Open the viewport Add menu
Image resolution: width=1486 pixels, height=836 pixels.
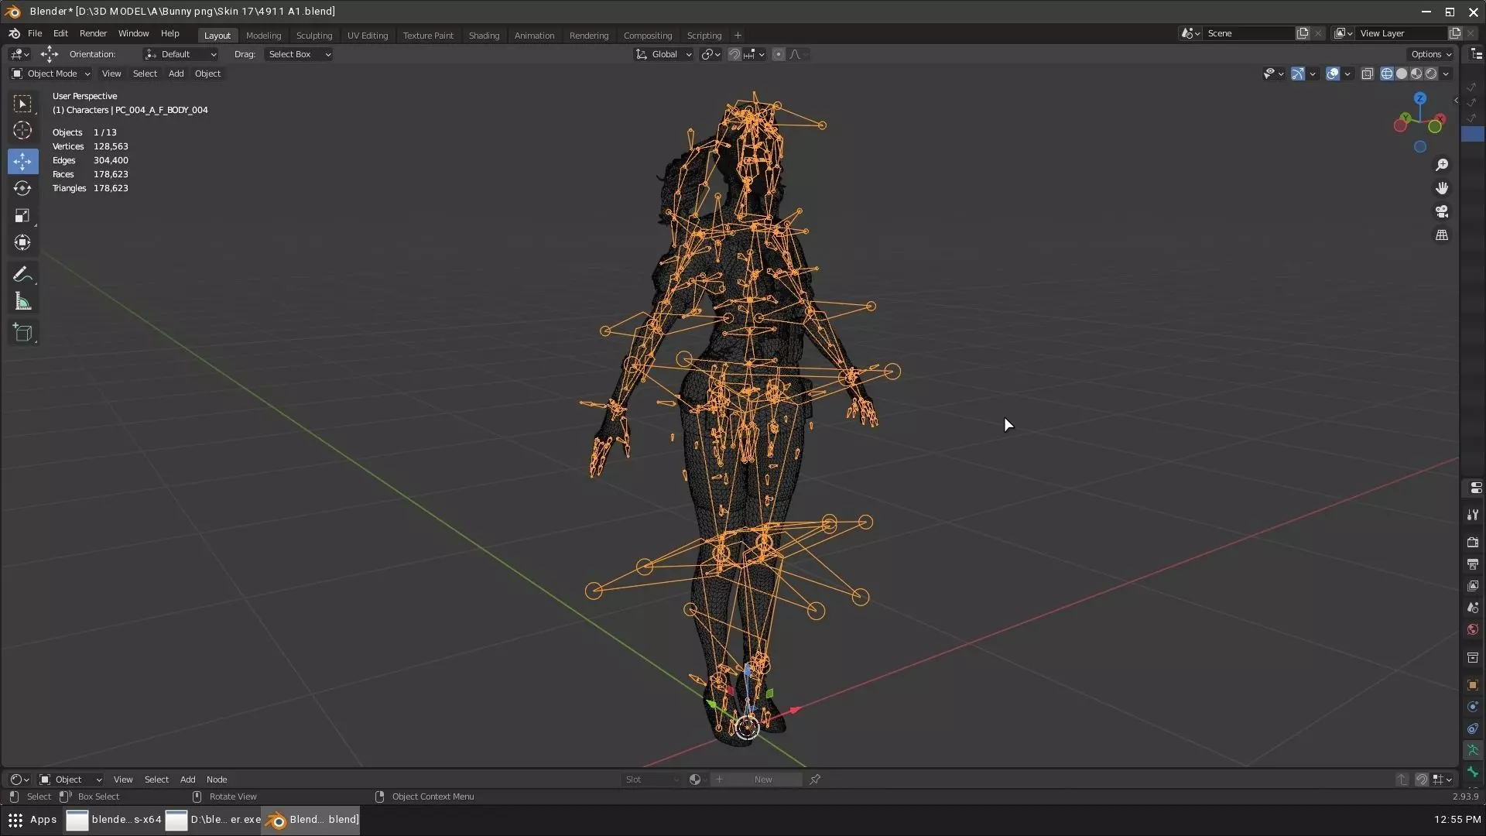(x=176, y=74)
